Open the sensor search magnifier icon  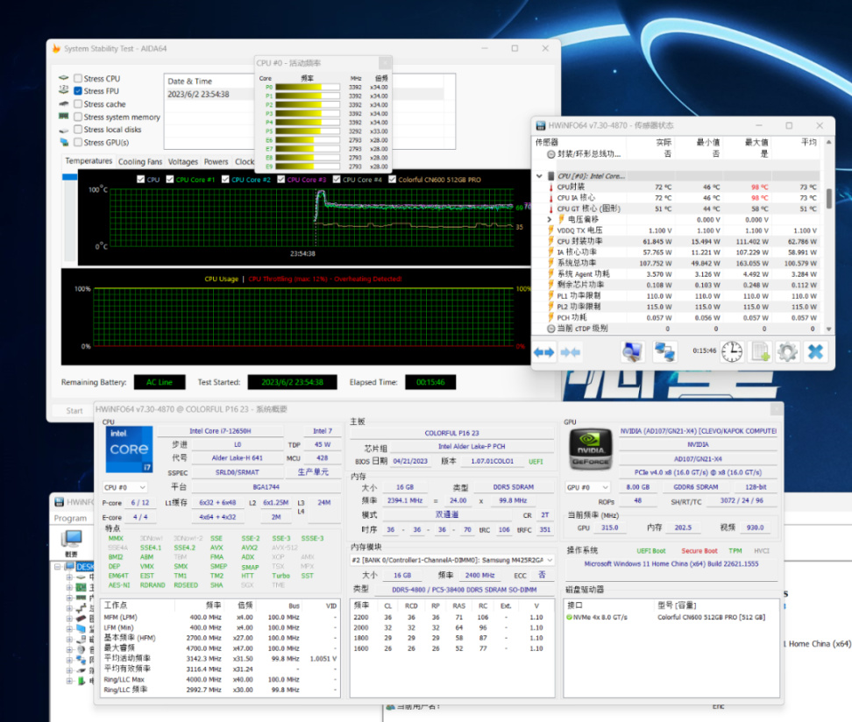click(x=632, y=352)
